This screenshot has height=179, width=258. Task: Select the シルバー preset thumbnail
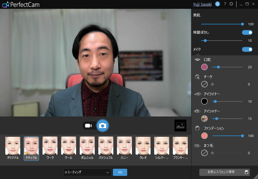coord(162,146)
